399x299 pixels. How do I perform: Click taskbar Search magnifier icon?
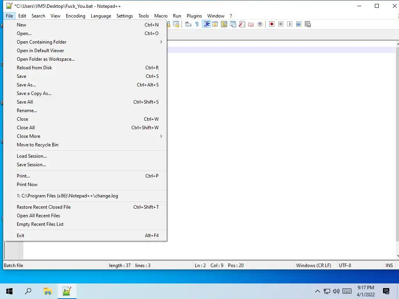pyautogui.click(x=28, y=291)
